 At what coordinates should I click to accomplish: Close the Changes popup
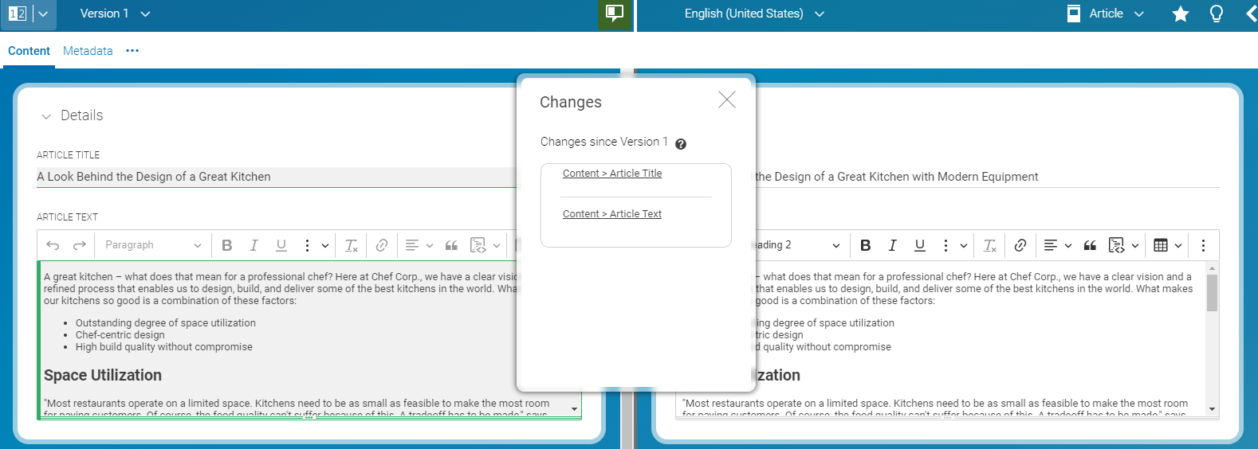[x=726, y=100]
